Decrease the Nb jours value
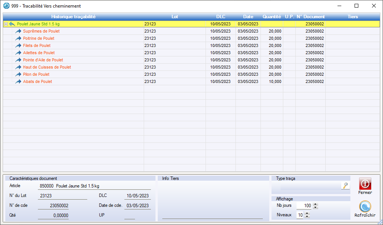Screen dimensions: 383x225 (x=316, y=207)
